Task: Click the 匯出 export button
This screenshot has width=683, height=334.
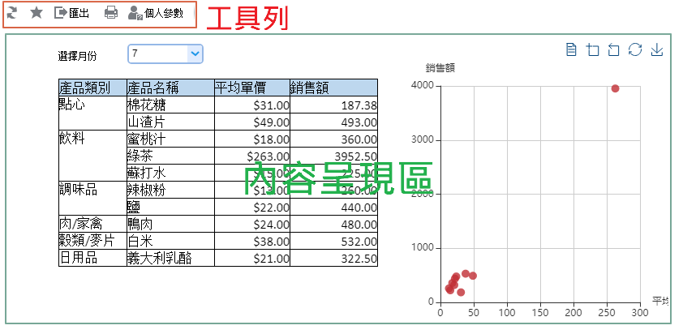Action: [x=71, y=13]
